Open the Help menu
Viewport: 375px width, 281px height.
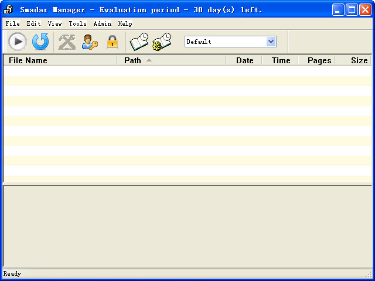click(x=125, y=23)
